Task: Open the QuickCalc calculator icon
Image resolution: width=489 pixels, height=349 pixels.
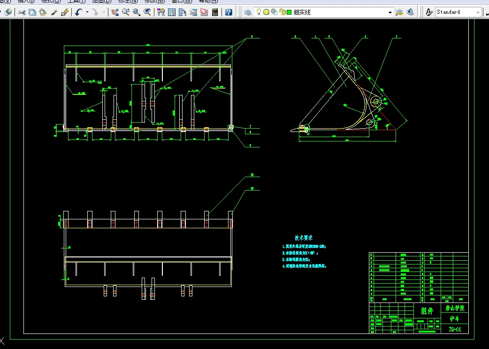Action: pos(215,12)
